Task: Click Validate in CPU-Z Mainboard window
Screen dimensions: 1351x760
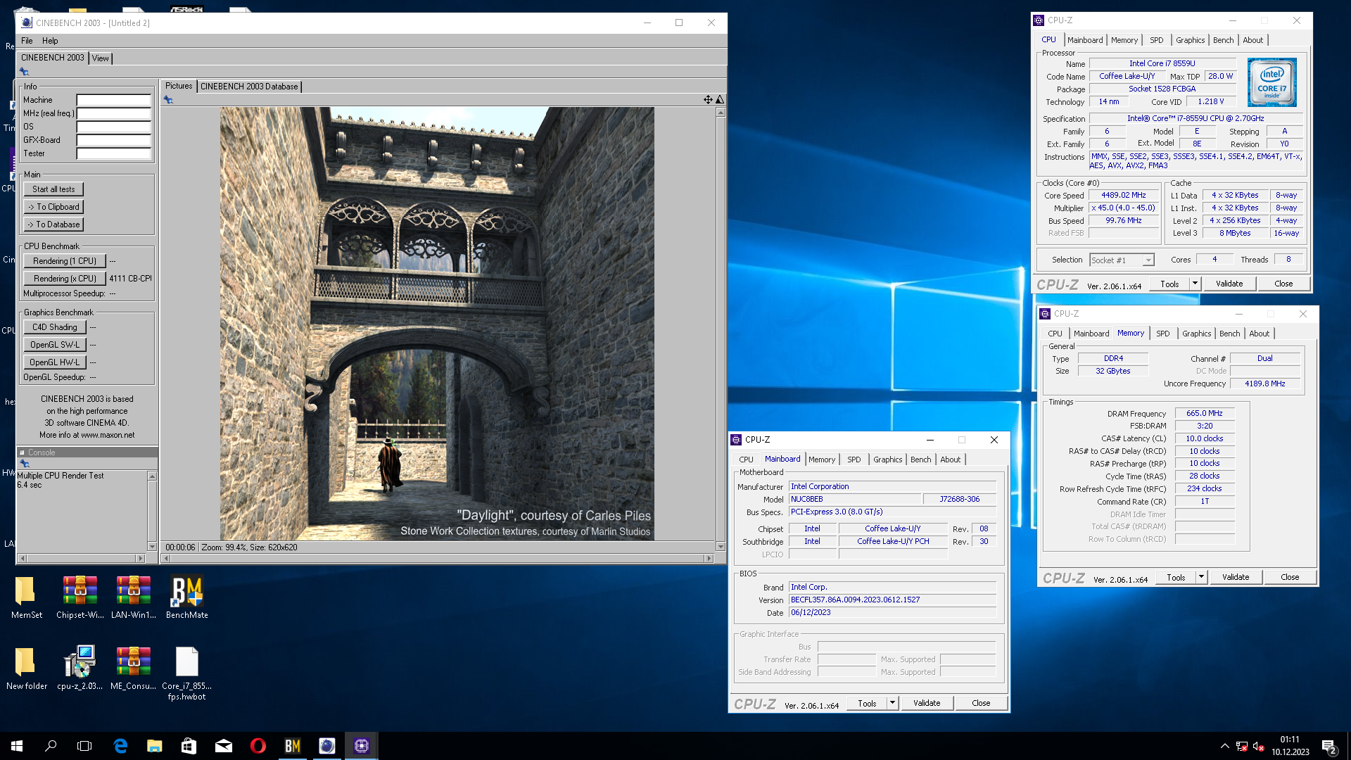Action: click(927, 703)
